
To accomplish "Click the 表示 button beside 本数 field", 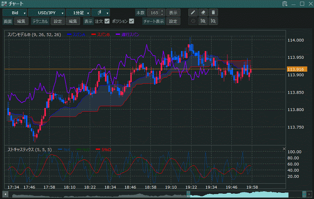I will 173,13.
